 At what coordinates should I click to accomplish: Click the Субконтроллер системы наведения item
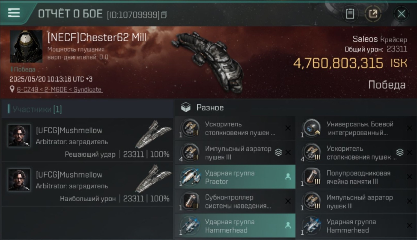point(235,201)
